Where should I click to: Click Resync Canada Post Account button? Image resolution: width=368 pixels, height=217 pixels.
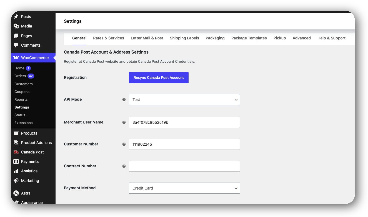tap(159, 78)
